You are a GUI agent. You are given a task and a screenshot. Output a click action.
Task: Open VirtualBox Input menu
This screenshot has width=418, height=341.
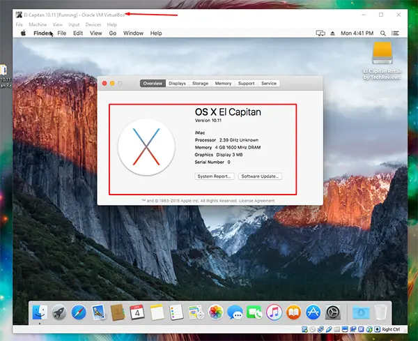(74, 24)
